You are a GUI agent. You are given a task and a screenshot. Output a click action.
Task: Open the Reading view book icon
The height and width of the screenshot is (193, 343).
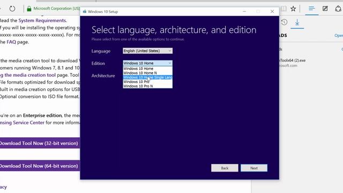284,9
